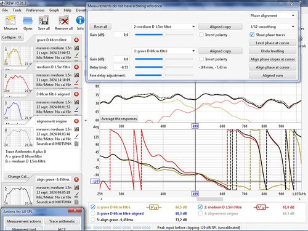Screen dimensions: 308x231
Task: Click the save icon for measurement 2
Action: 76,75
